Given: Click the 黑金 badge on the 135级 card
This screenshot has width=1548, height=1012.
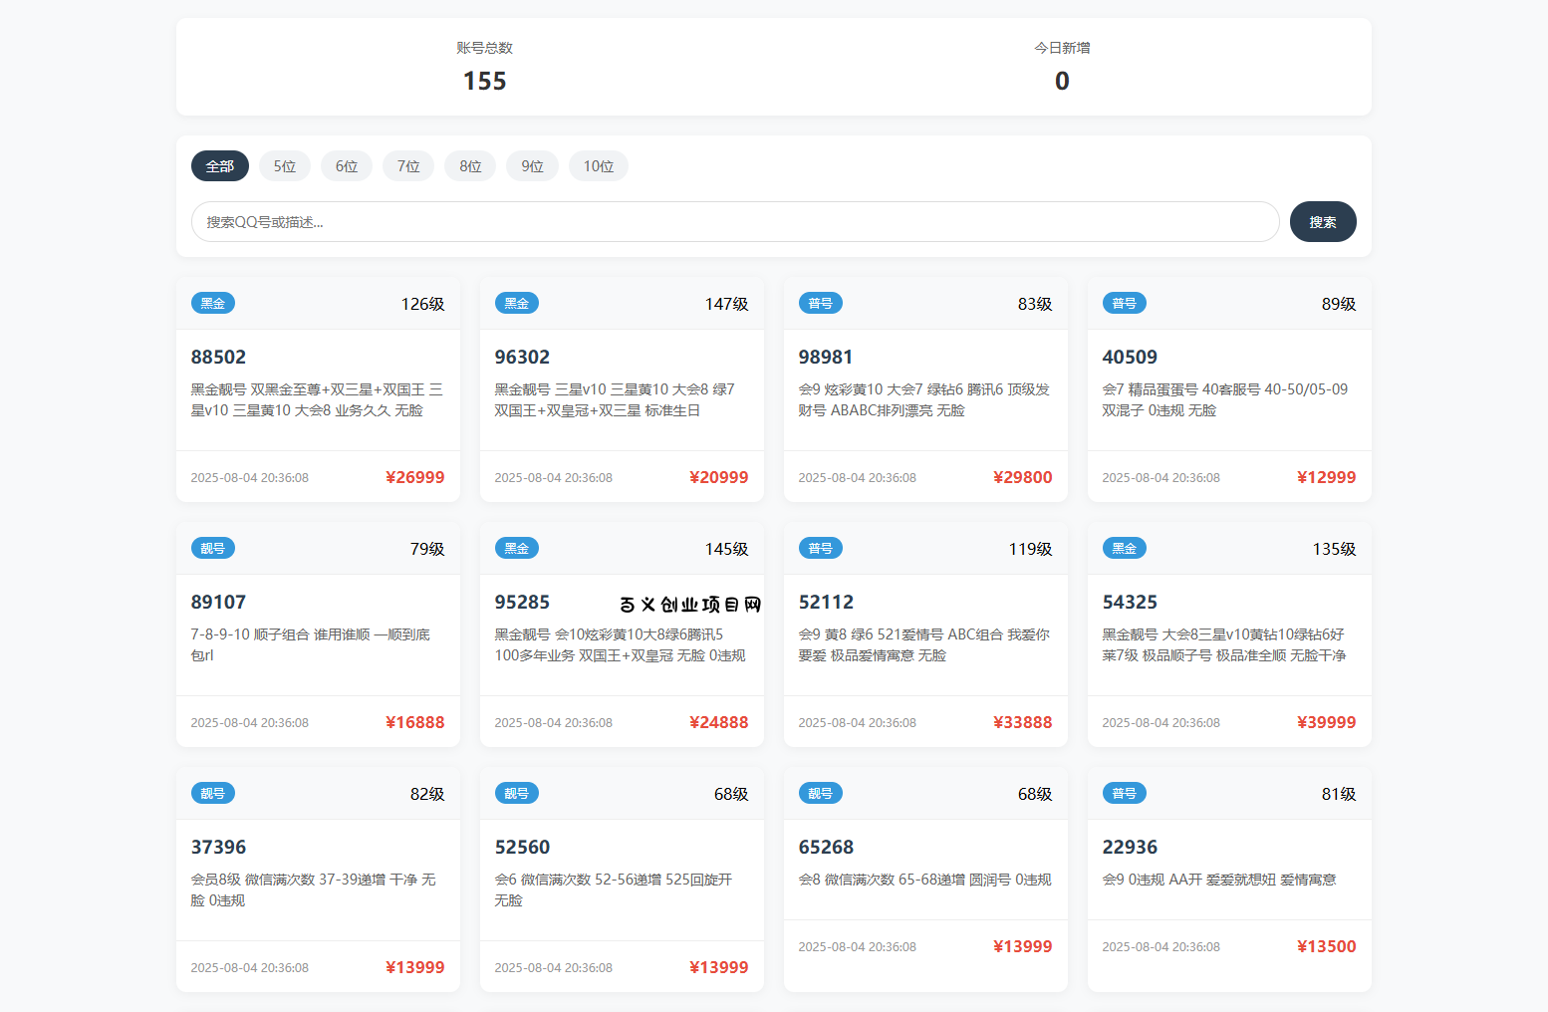Looking at the screenshot, I should [x=1125, y=548].
